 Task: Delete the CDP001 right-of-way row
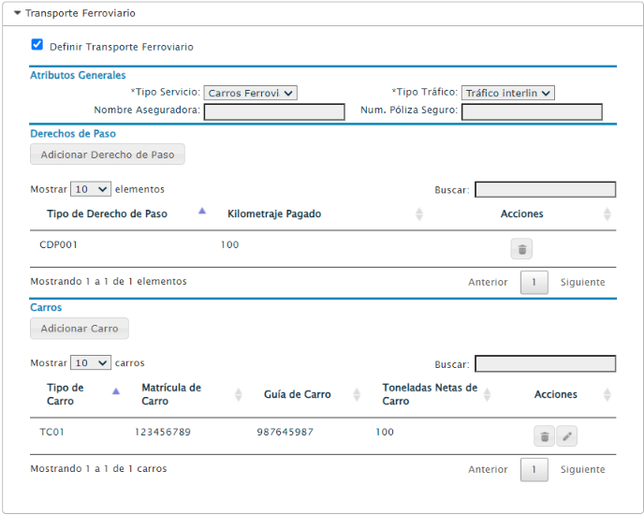[521, 249]
